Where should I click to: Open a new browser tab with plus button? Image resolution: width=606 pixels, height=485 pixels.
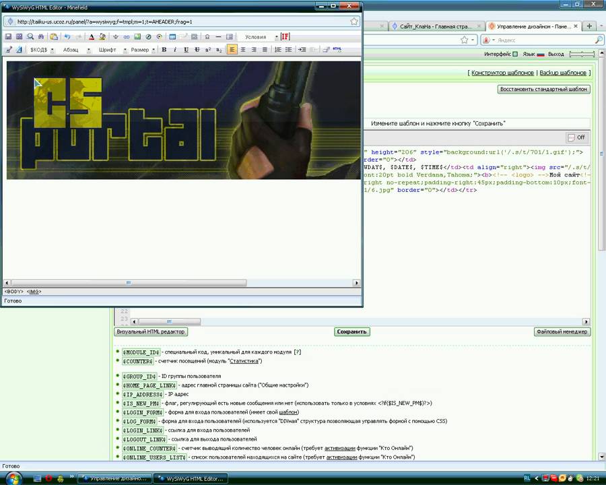click(x=589, y=26)
